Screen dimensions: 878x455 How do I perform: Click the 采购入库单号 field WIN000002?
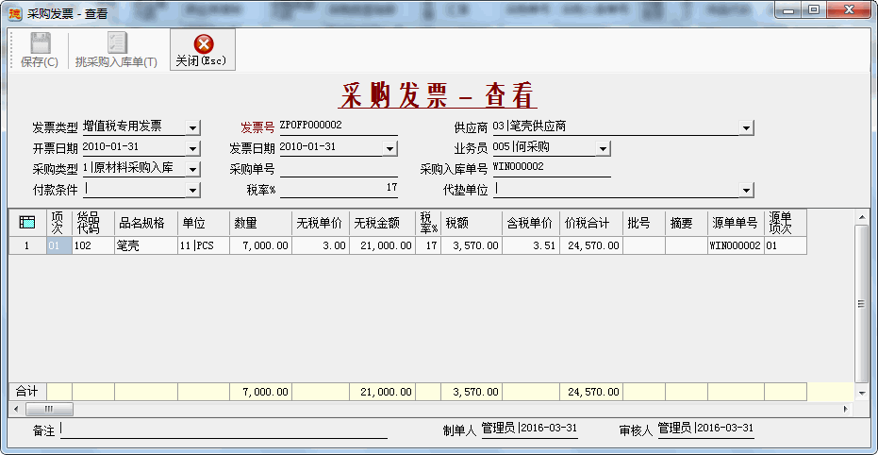pos(551,167)
